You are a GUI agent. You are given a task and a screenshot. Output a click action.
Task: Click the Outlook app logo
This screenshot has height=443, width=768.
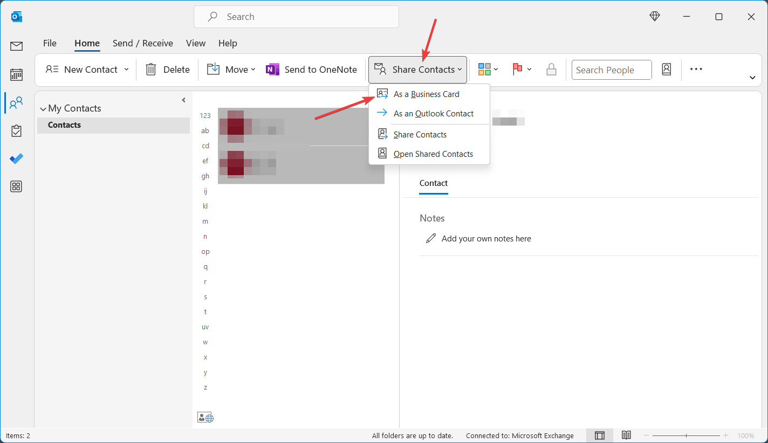(17, 17)
